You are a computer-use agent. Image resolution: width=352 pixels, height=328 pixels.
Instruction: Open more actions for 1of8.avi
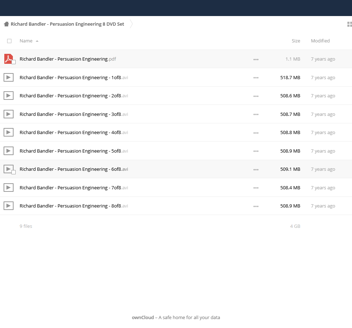256,78
